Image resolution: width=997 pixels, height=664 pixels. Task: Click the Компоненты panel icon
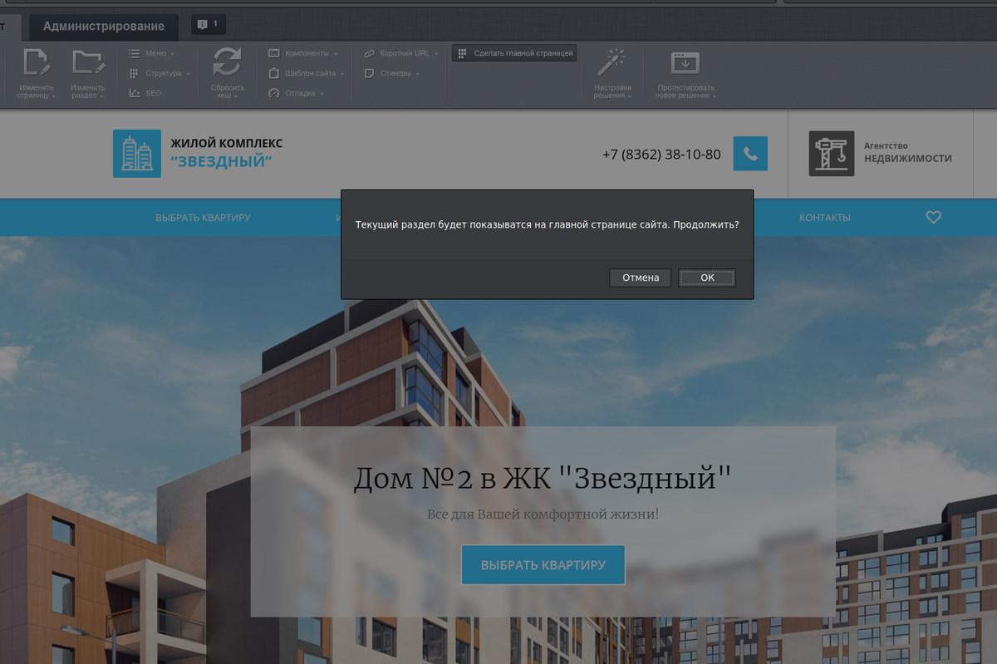click(x=274, y=53)
